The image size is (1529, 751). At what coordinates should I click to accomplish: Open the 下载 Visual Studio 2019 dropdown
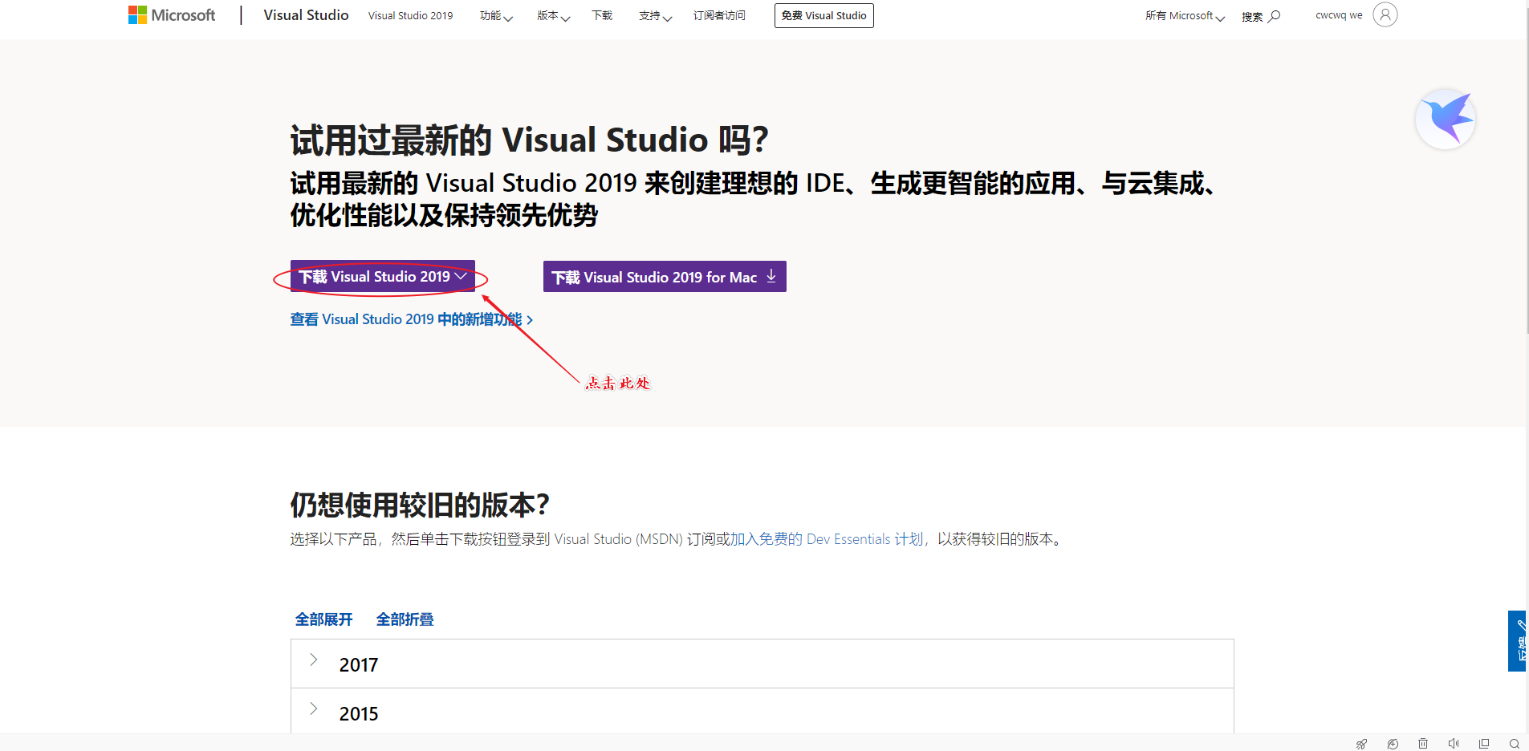(383, 277)
